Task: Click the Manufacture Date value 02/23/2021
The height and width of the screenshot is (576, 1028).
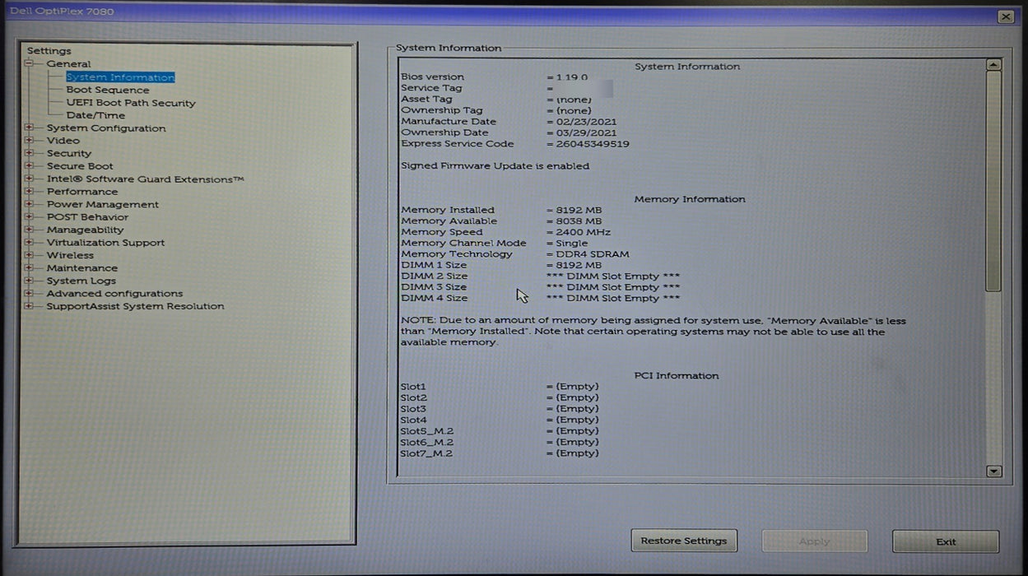Action: (586, 122)
